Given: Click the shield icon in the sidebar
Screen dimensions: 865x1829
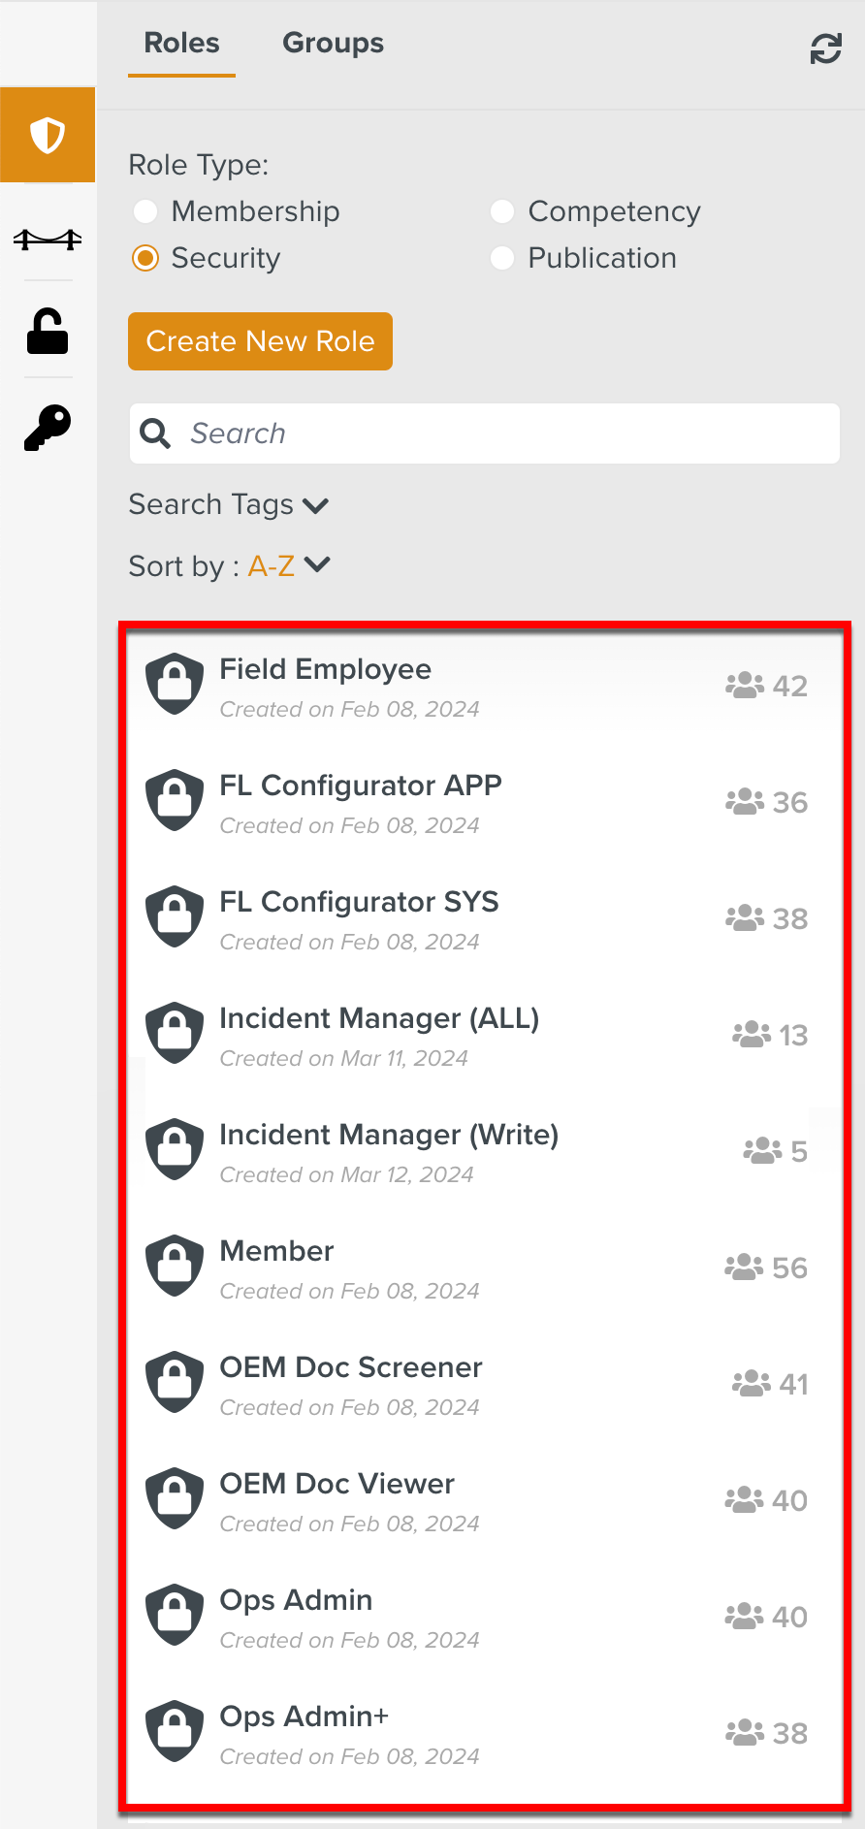Looking at the screenshot, I should (48, 136).
